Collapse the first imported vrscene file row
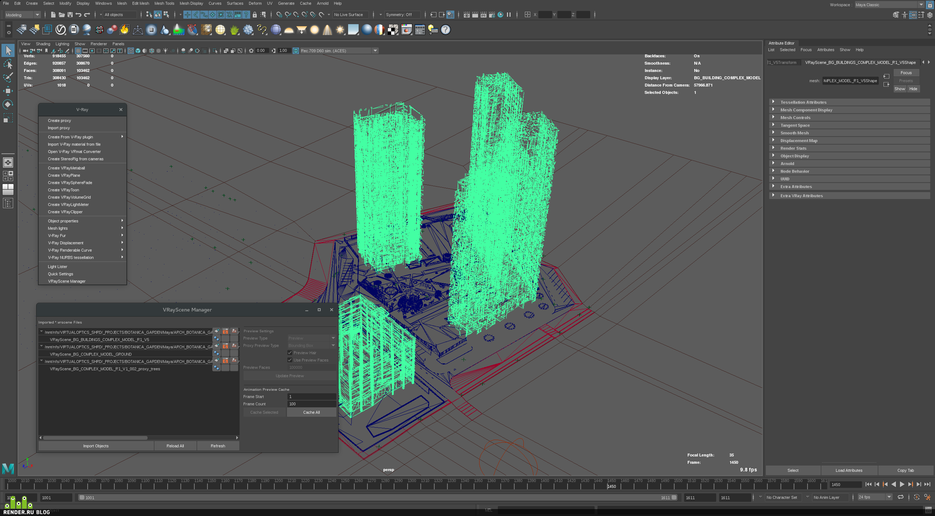Screen dimensions: 935x516 (41, 332)
